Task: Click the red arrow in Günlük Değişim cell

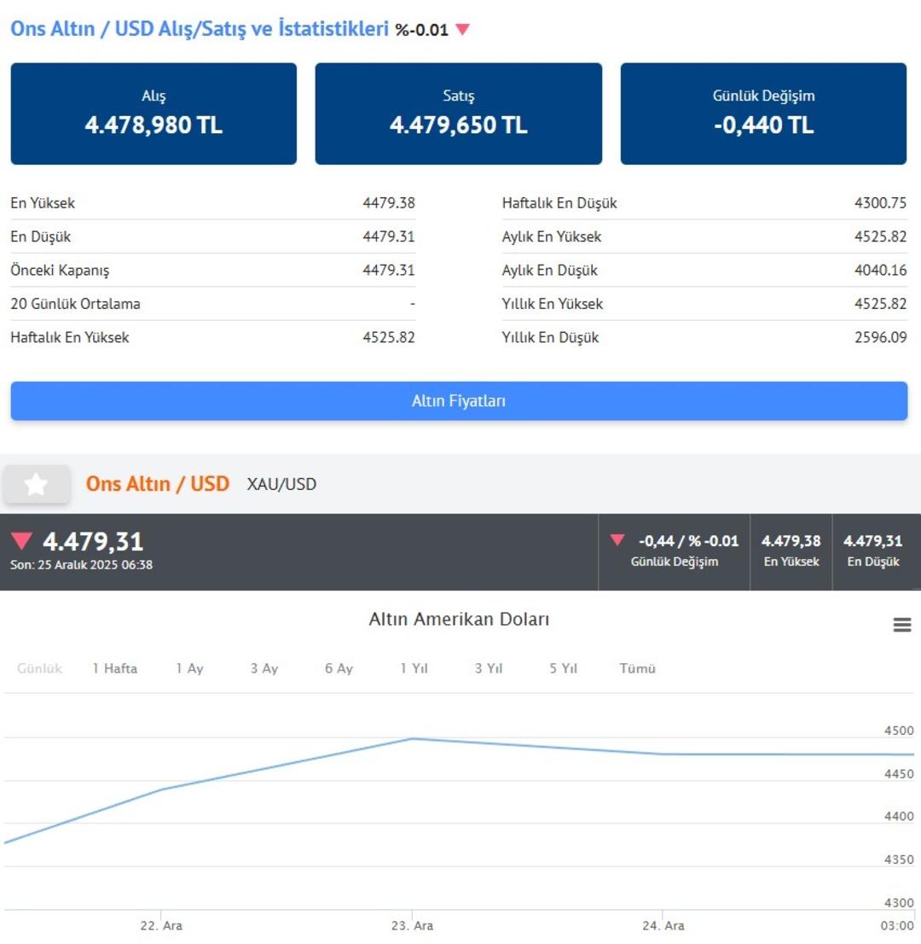Action: tap(617, 540)
